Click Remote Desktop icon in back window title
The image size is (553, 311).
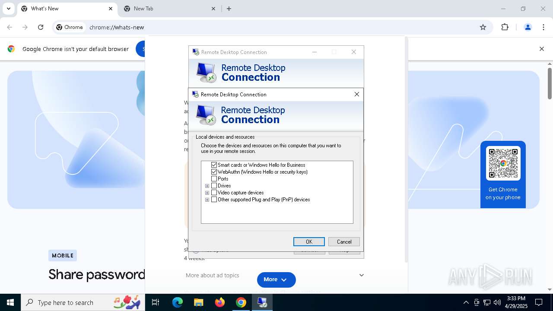click(196, 52)
